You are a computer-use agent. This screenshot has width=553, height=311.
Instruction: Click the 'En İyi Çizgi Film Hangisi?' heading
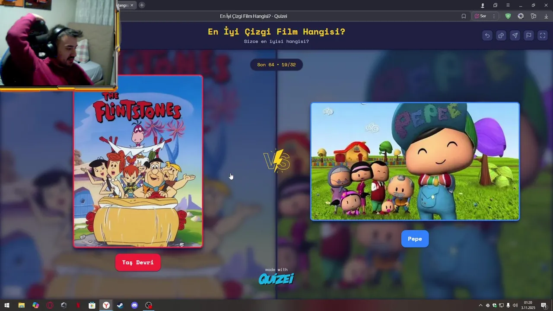(x=276, y=32)
